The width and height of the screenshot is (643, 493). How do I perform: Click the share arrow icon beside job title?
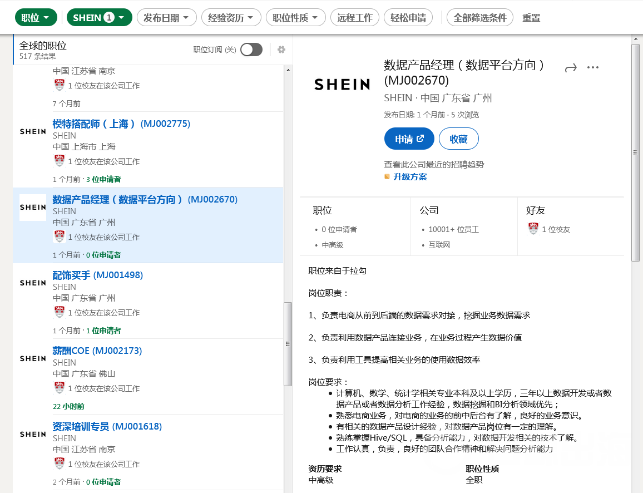pyautogui.click(x=571, y=68)
